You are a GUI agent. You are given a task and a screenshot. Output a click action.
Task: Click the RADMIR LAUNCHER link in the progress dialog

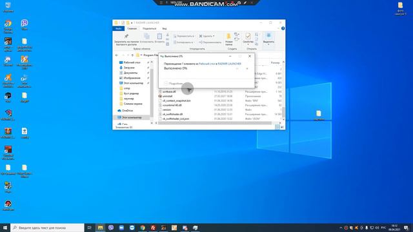point(230,64)
